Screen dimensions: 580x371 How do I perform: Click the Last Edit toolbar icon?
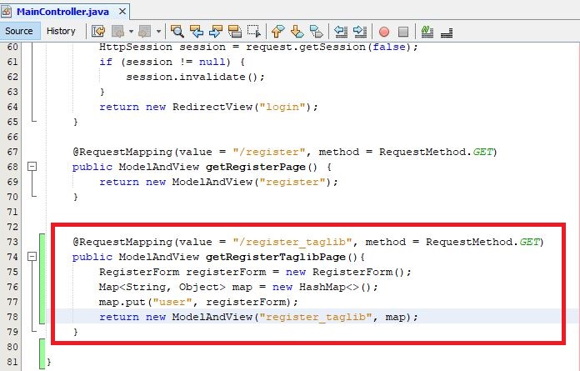(x=98, y=32)
